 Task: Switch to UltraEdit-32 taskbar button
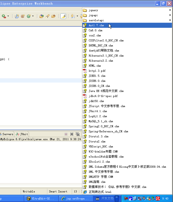[x=41, y=199]
